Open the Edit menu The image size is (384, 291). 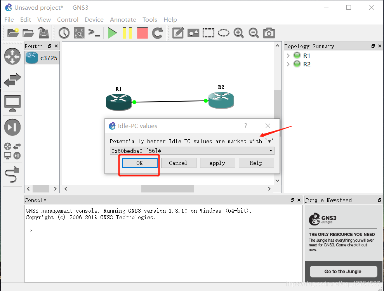pyautogui.click(x=26, y=19)
